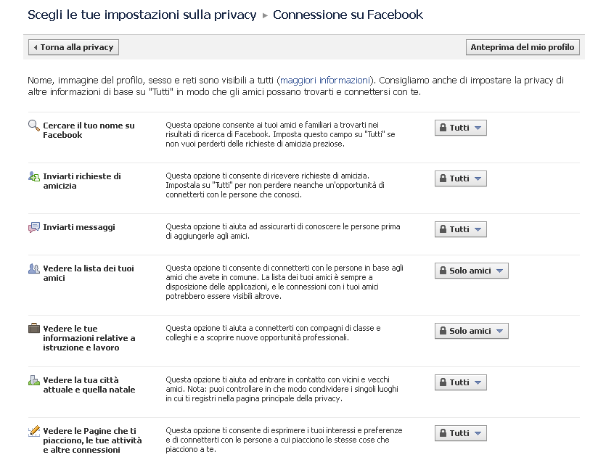606x460 pixels.
Task: Open the Tutti dropdown for Inviarti messaggi
Action: pos(460,229)
